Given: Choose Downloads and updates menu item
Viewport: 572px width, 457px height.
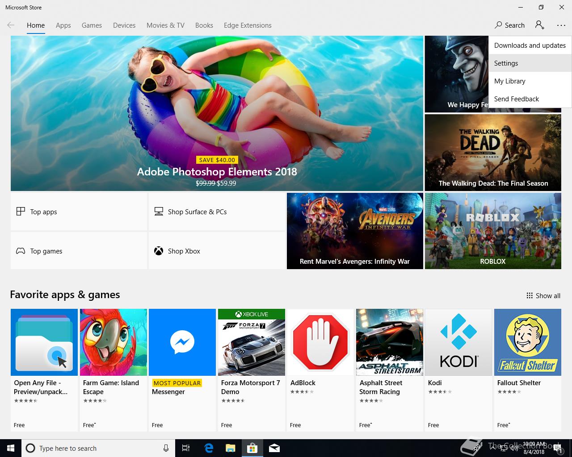Looking at the screenshot, I should click(x=530, y=46).
